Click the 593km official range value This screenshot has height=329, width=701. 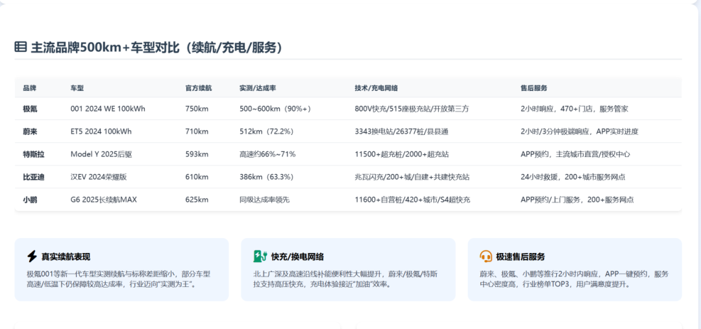pyautogui.click(x=197, y=154)
